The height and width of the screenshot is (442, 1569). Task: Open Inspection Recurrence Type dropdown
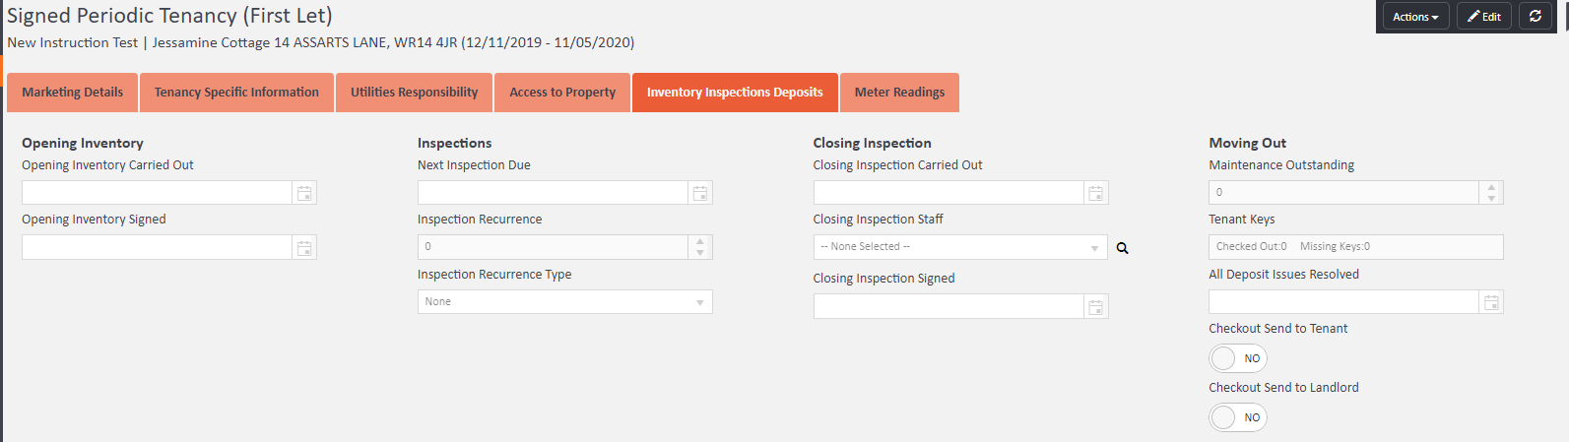tap(564, 302)
